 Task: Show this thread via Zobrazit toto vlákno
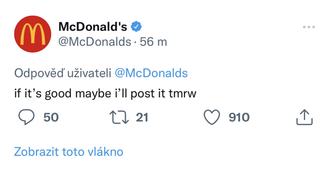[69, 152]
